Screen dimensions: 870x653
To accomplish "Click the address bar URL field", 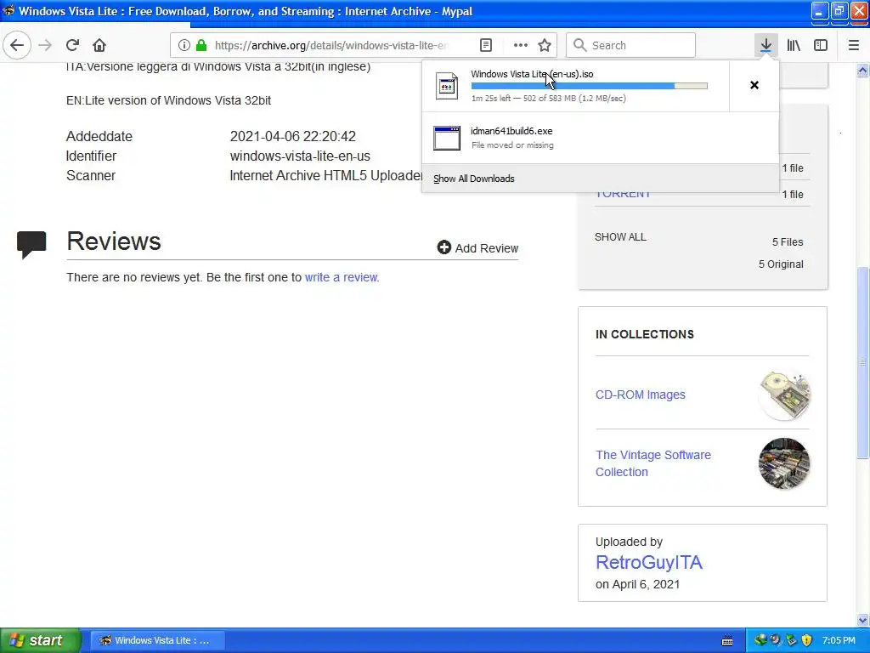I will (x=332, y=46).
